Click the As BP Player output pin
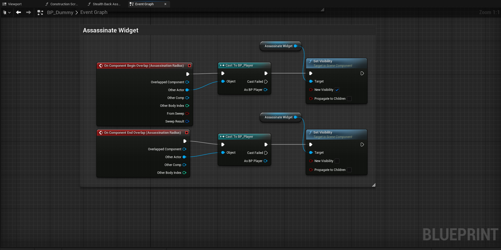Screen dimensions: 501x250 click(266, 90)
